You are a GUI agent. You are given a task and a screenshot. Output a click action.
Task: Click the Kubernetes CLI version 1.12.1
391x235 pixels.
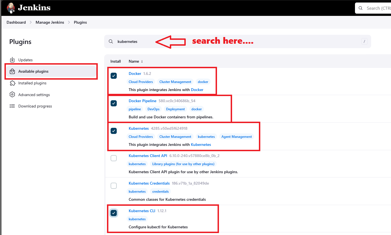162,211
